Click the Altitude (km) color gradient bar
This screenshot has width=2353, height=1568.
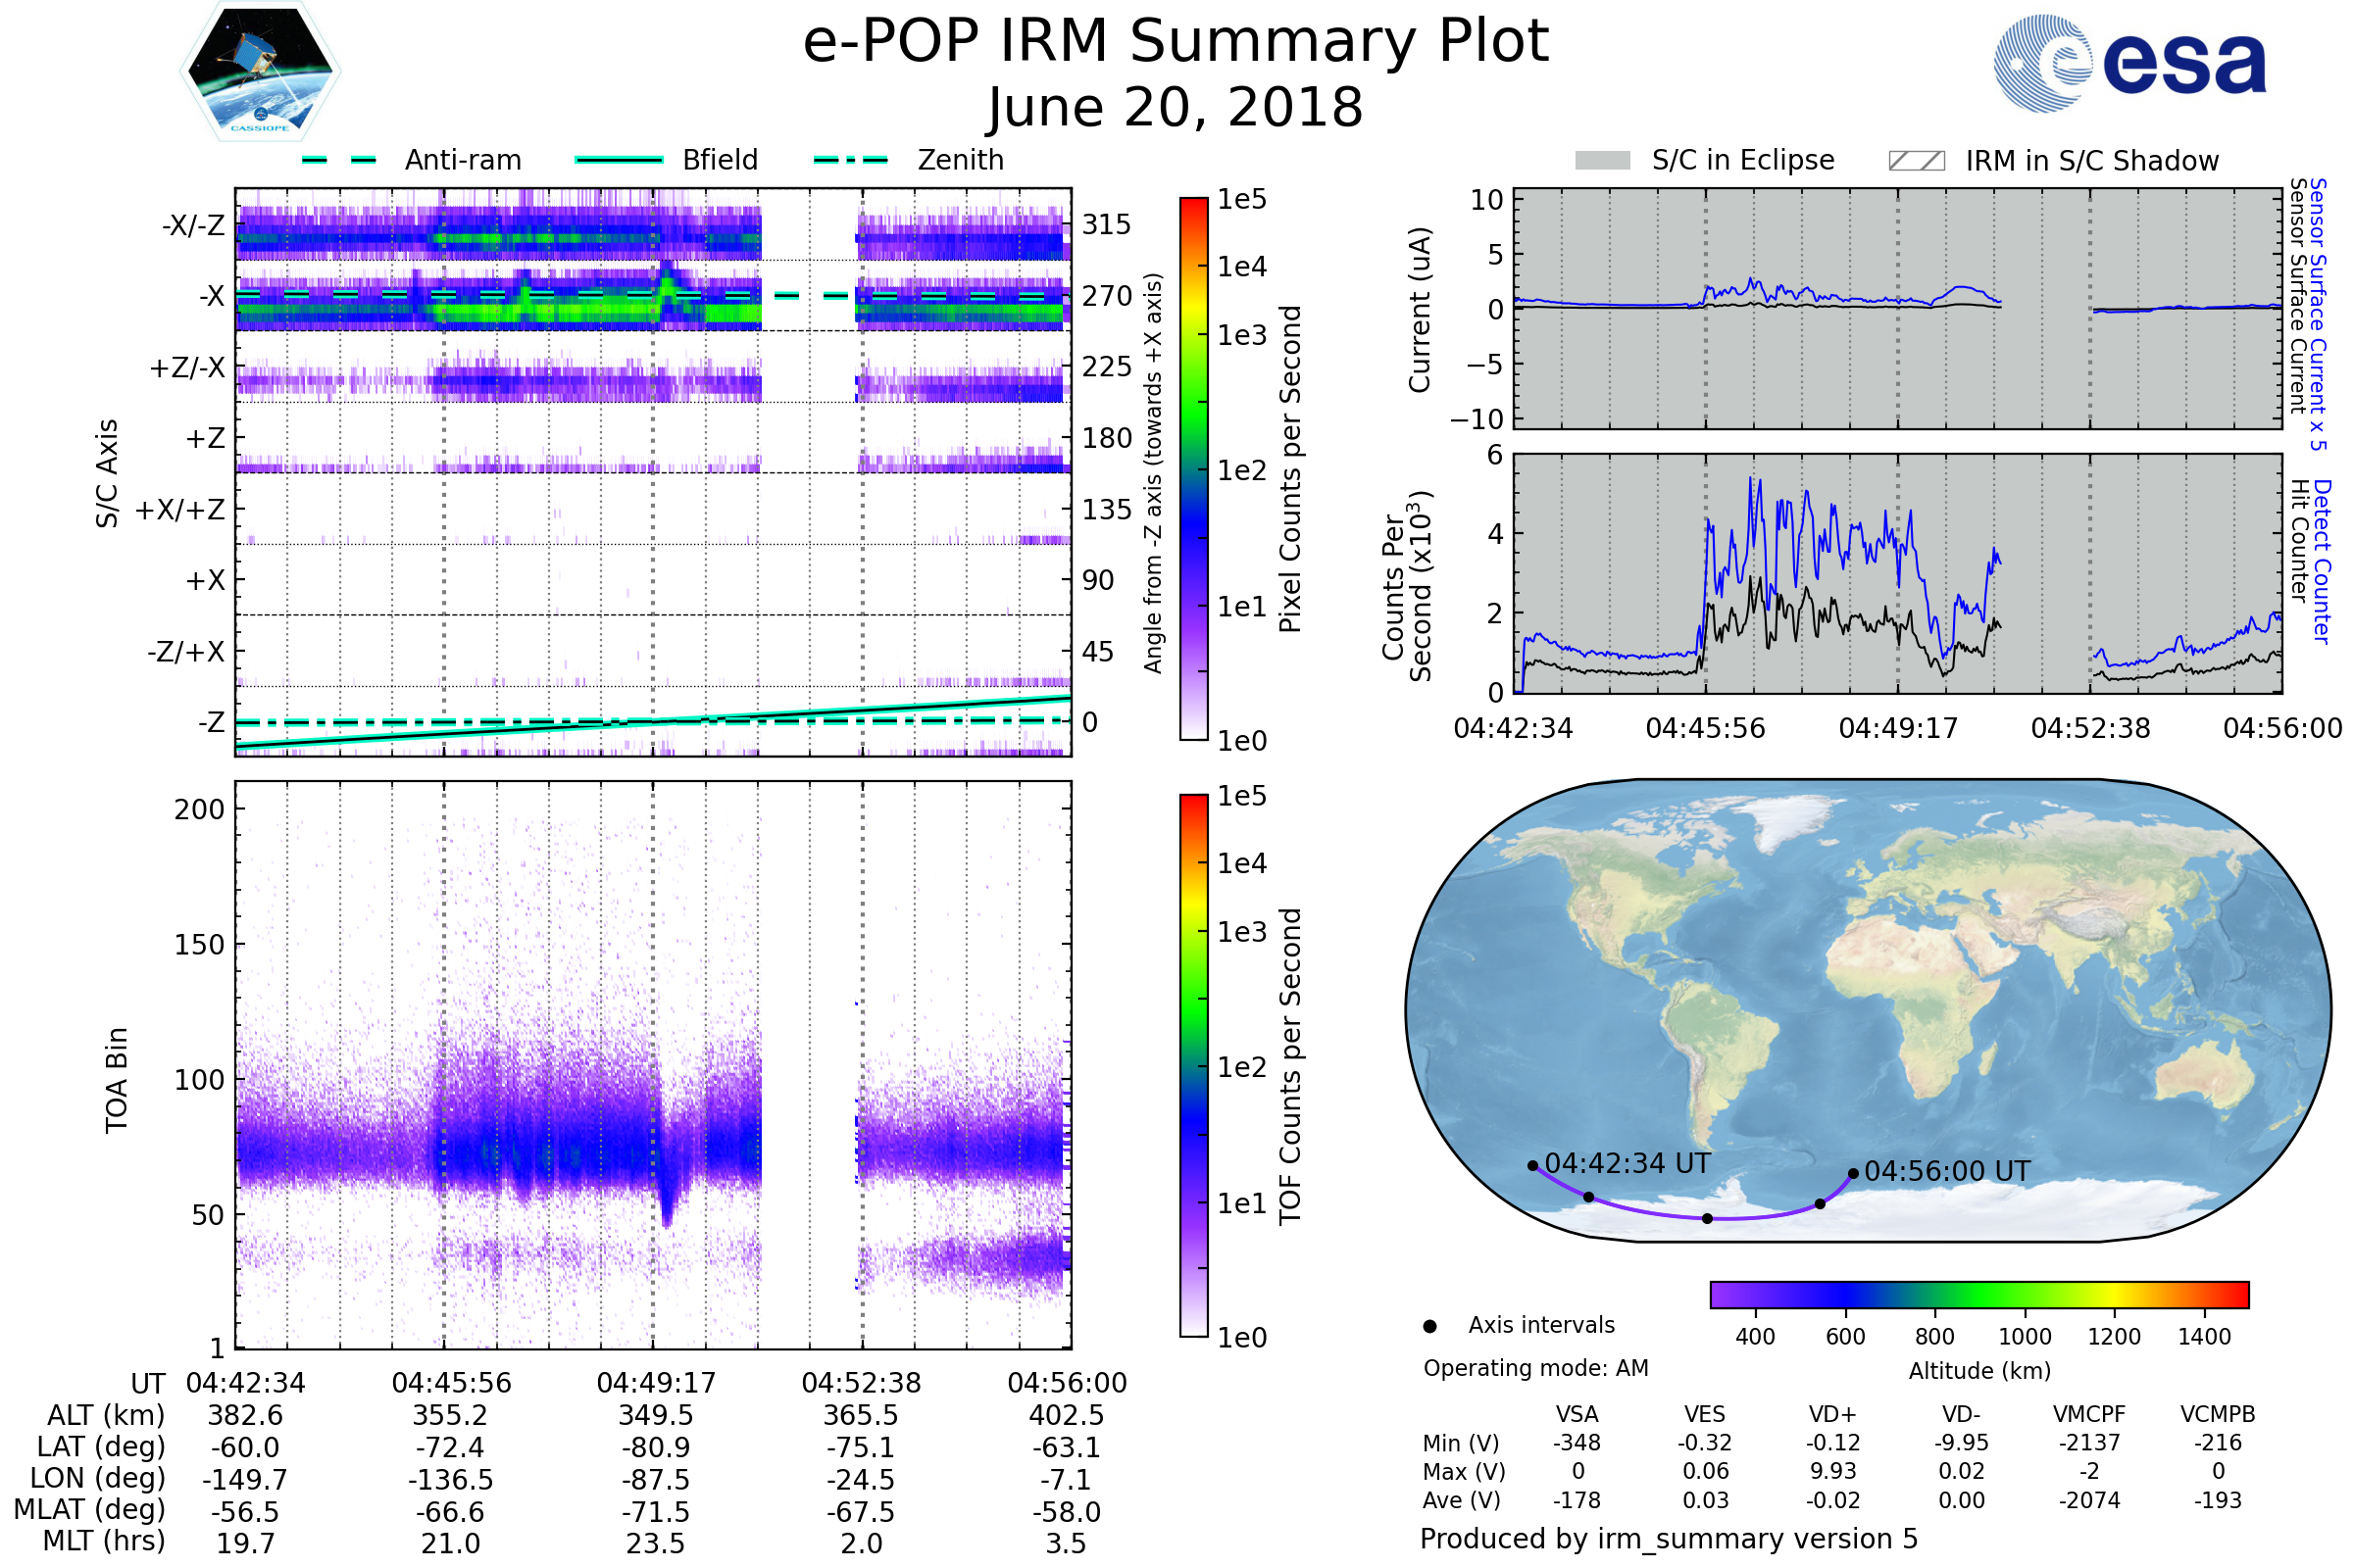click(1978, 1294)
